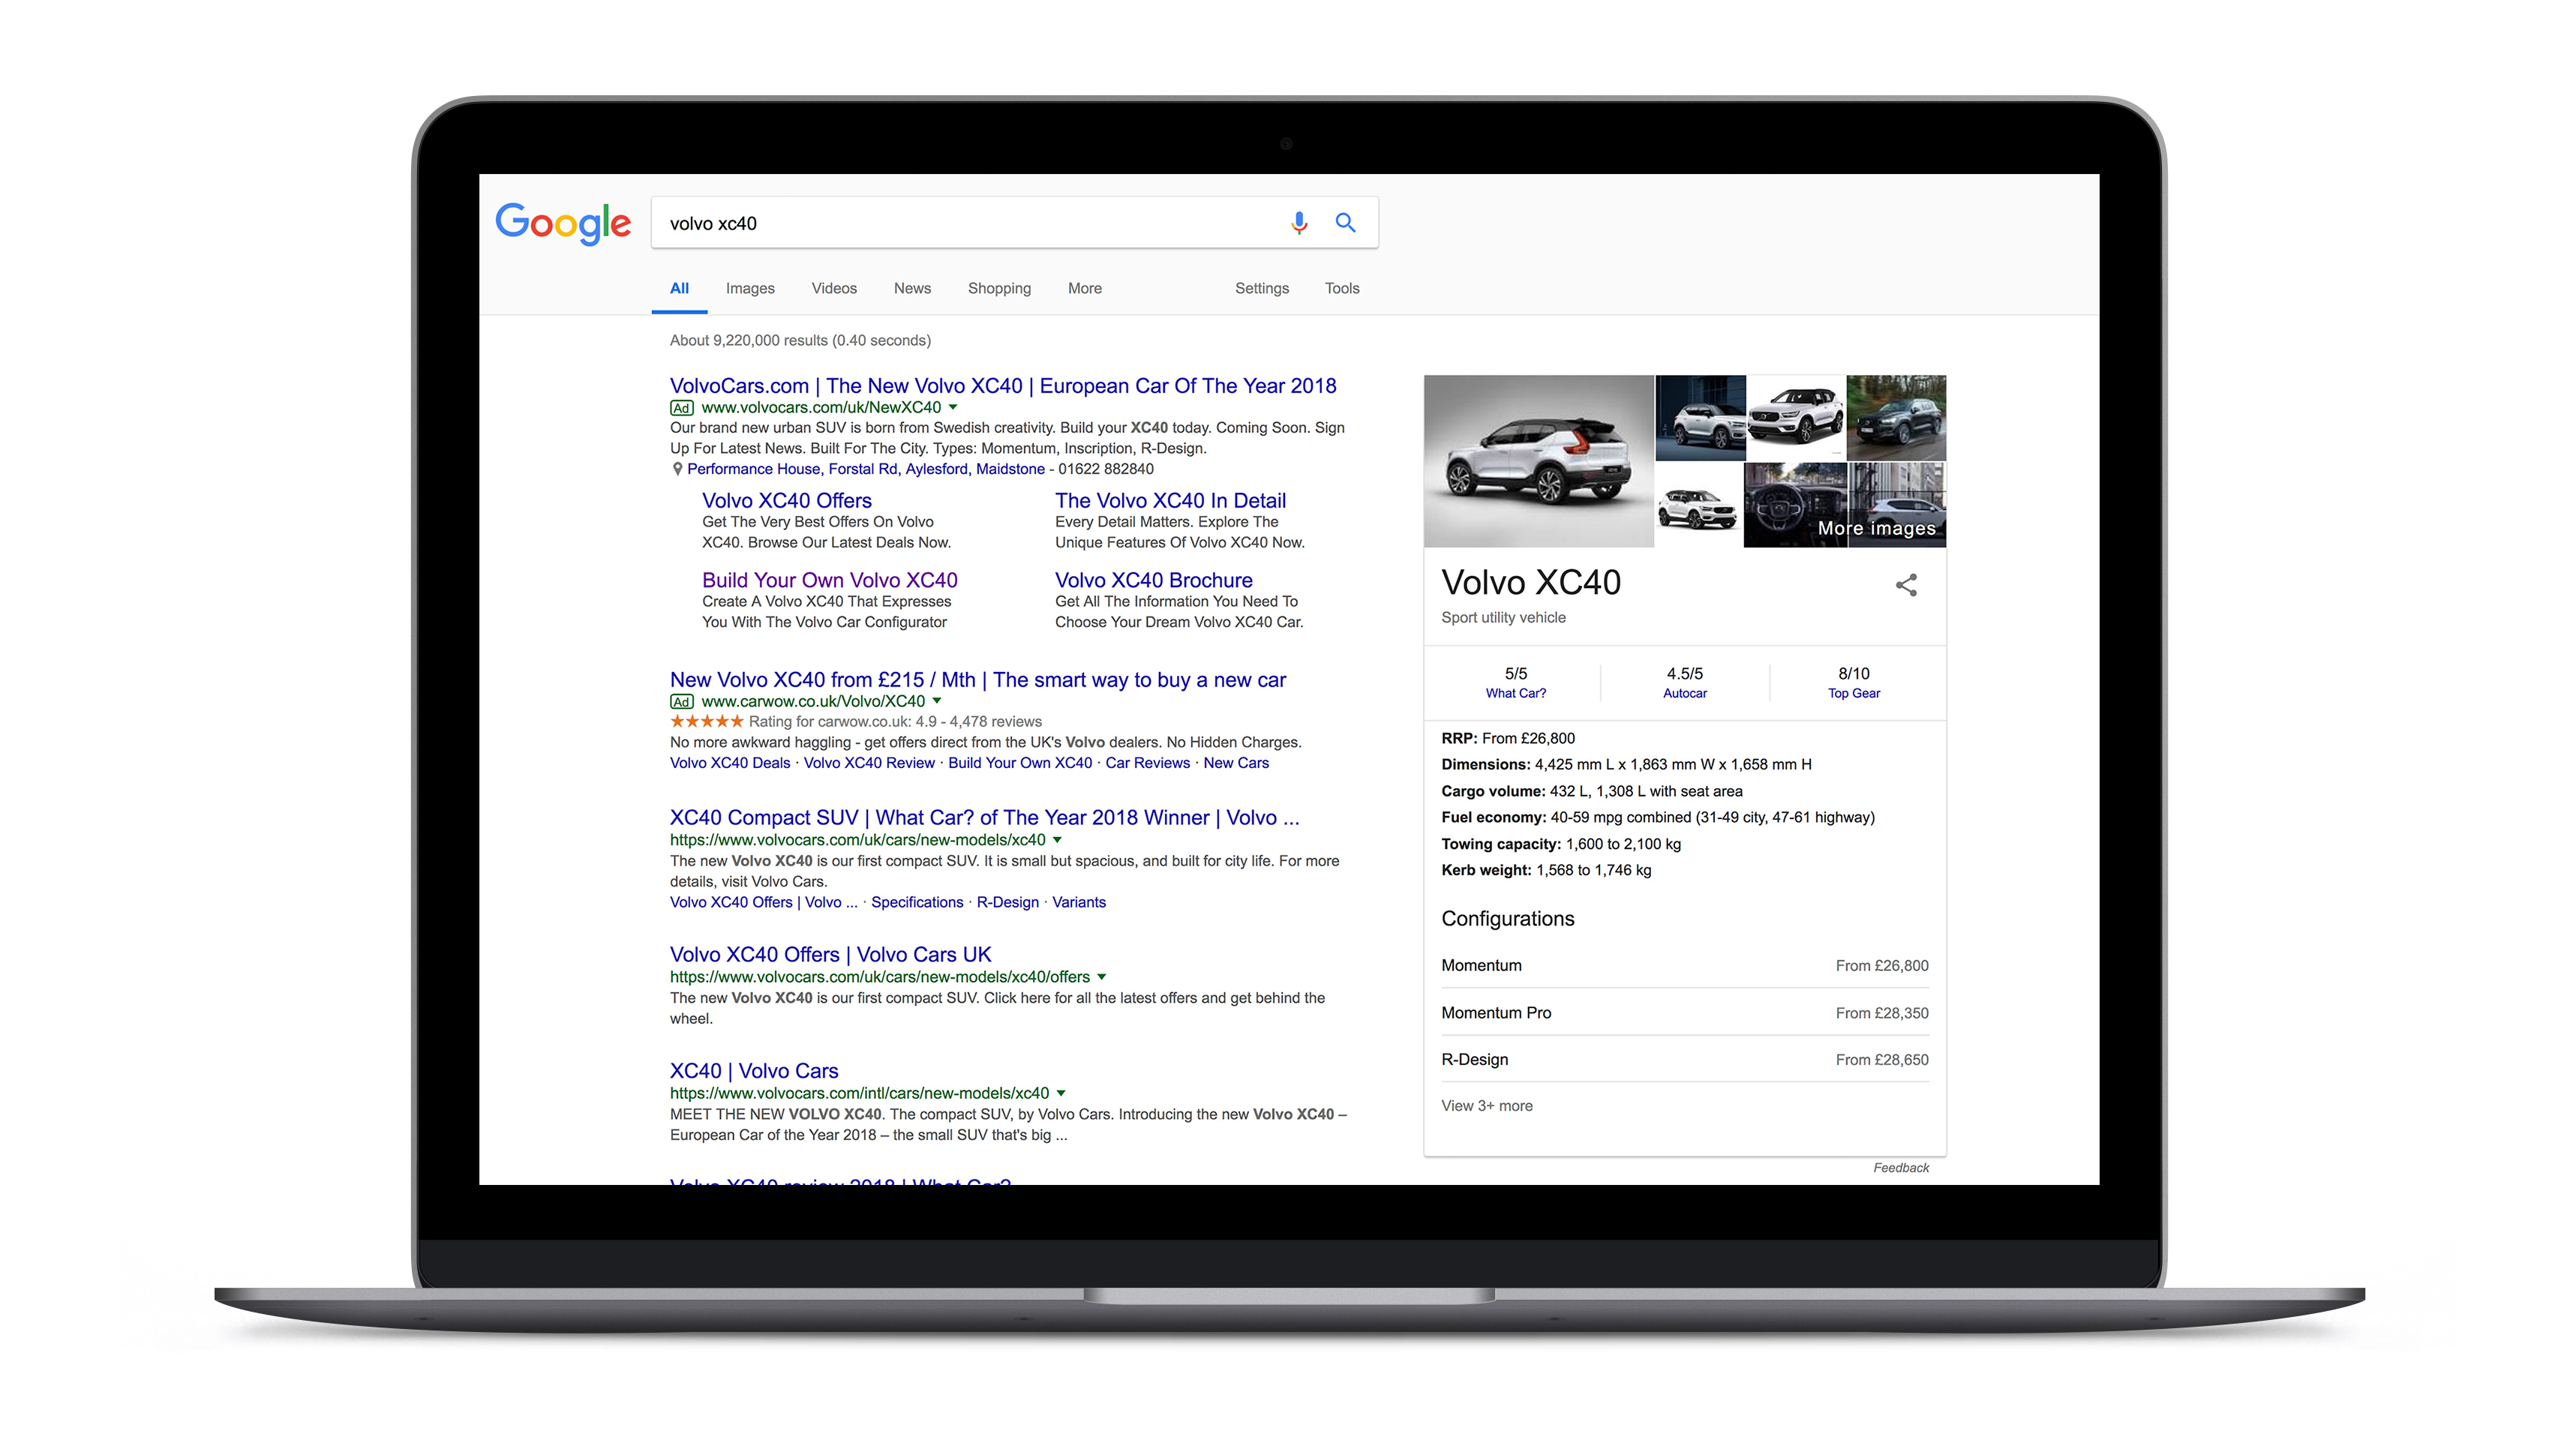Click the Ad badge on carwow.co.uk result

(x=681, y=702)
